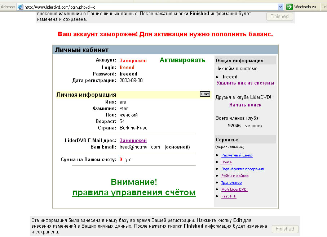
Task: Open Fast FTP service link
Action: (x=229, y=196)
